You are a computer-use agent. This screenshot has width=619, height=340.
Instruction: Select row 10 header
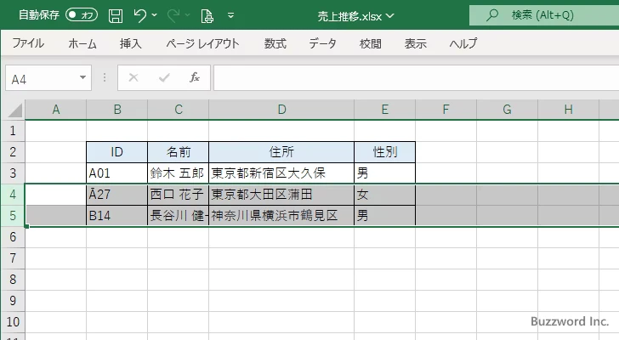[x=13, y=322]
